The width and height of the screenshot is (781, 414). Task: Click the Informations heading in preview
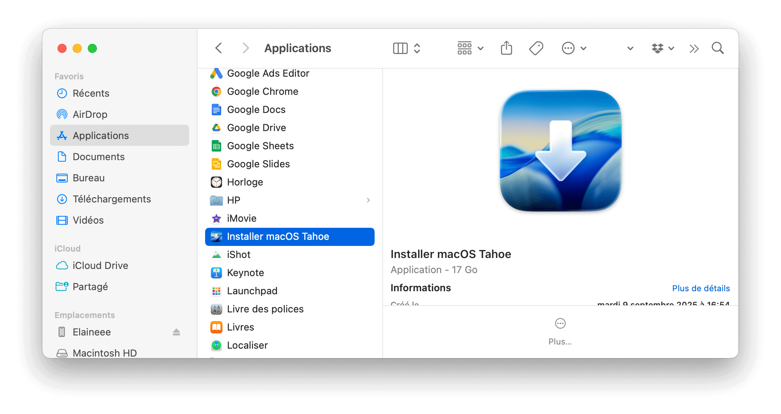click(x=421, y=288)
